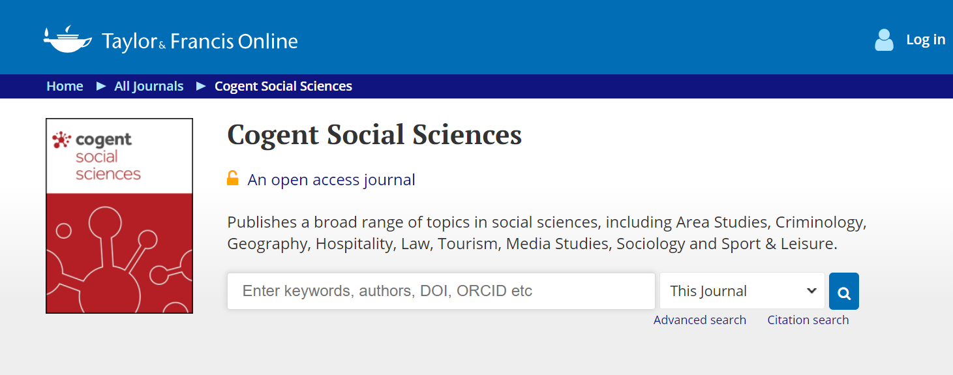Select the Cogent Social Sciences breadcrumb item
Viewport: 953px width, 375px height.
click(283, 86)
